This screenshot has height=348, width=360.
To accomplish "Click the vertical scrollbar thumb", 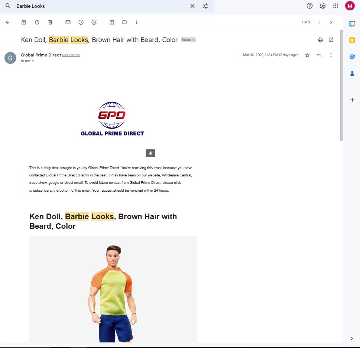I will tap(342, 85).
